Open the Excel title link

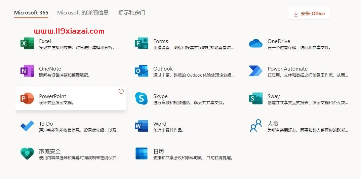tap(45, 41)
